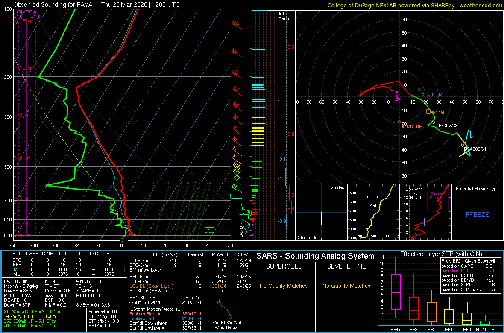The height and width of the screenshot is (333, 504).
Task: Click the 'DN=308/61' Corfidi downshear label
Action: coord(475,149)
